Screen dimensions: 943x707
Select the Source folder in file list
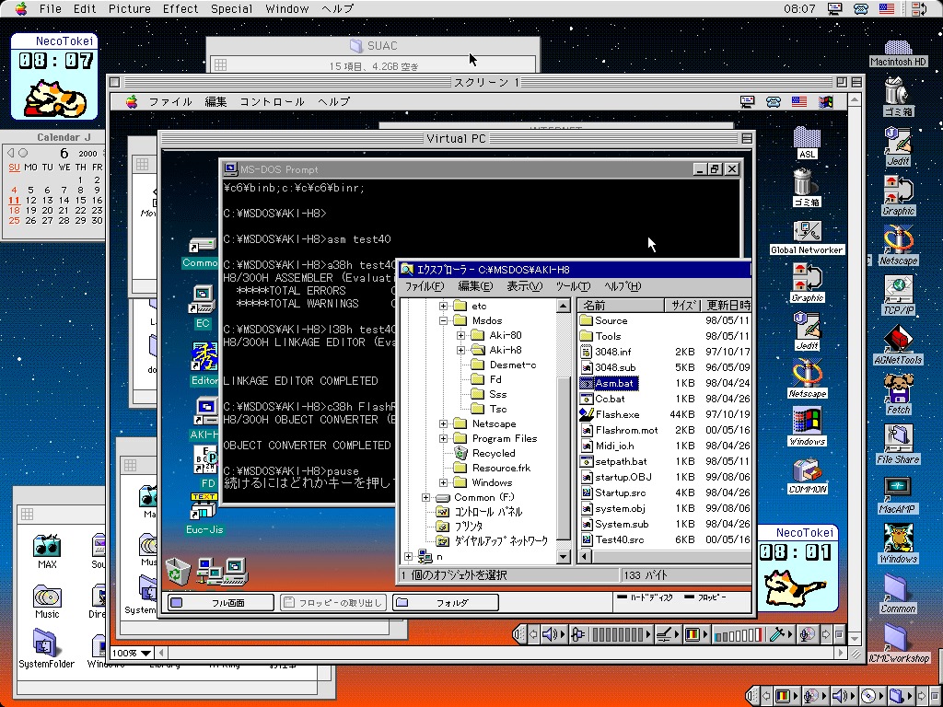604,320
